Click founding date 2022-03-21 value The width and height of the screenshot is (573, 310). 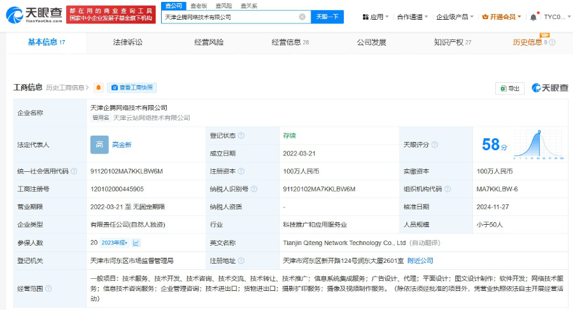[299, 153]
